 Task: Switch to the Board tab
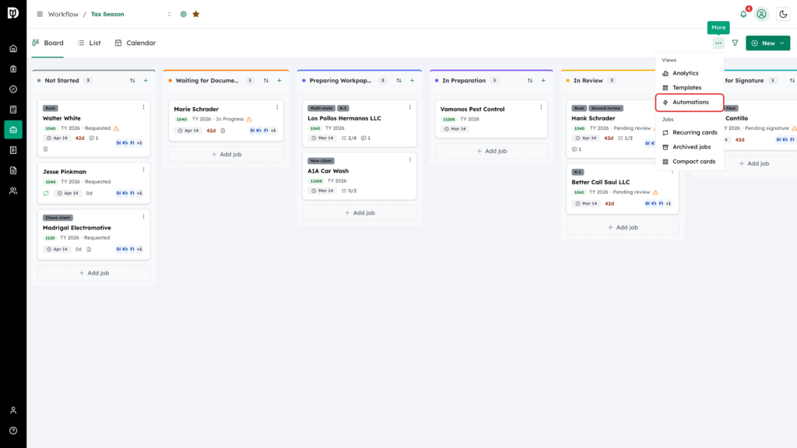(x=47, y=44)
